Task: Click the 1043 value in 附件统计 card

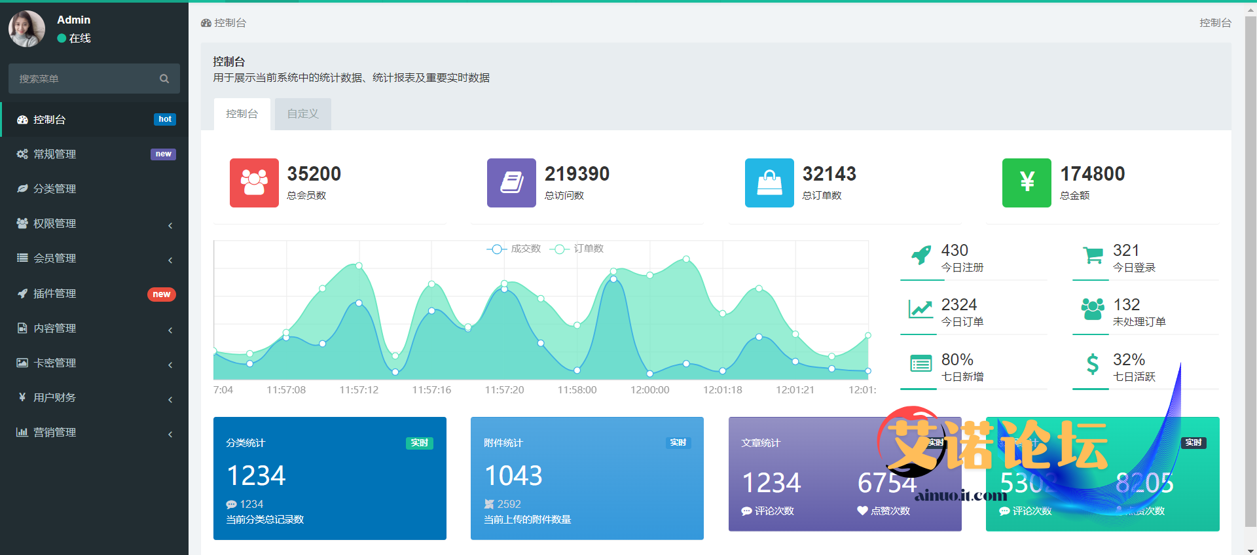Action: 513,476
